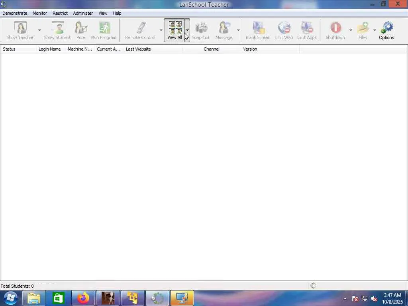
Task: Open the Administer menu
Action: point(83,13)
